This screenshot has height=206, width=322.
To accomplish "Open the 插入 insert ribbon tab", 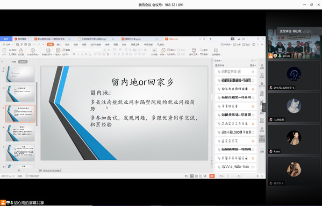I will pos(59,44).
